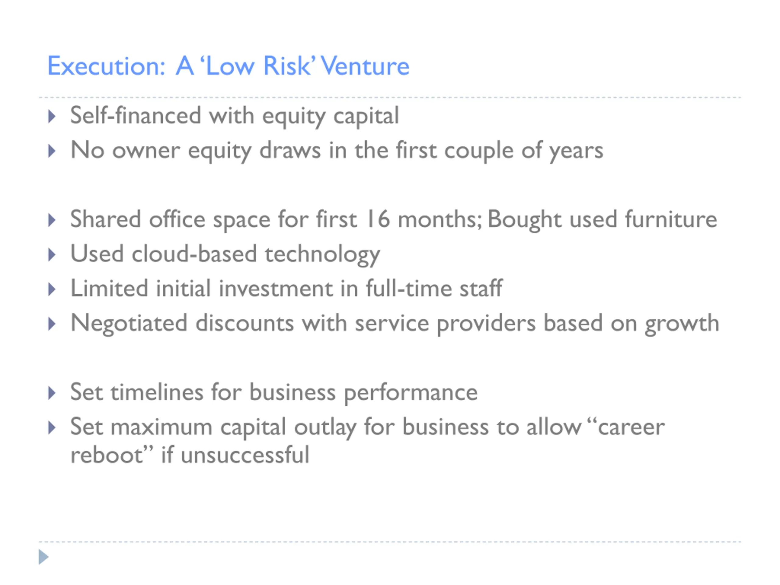The height and width of the screenshot is (585, 780).
Task: Click the bullet arrow beside 'Set maximum capital outlay'
Action: click(x=52, y=427)
